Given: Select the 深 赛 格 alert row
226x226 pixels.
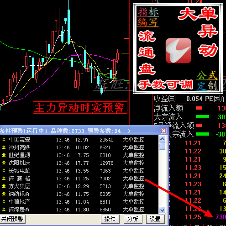Looking at the screenshot, I should click(79, 179).
